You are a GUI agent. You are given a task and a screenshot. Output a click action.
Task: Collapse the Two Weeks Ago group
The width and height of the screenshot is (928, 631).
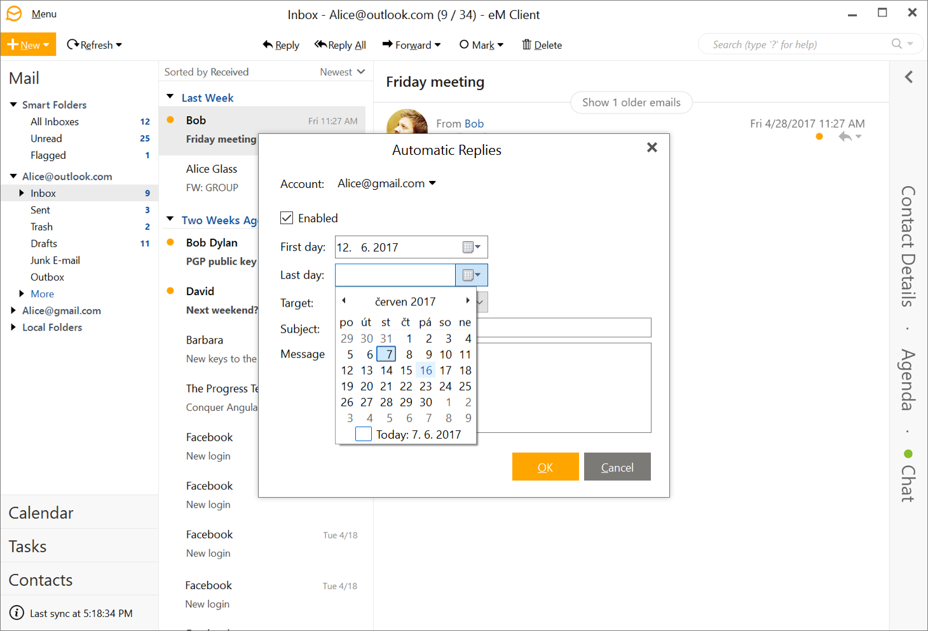[170, 219]
